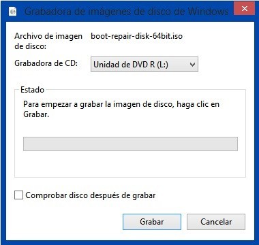Image resolution: width=259 pixels, height=245 pixels.
Task: Click the disc image icon in title bar
Action: coord(13,11)
